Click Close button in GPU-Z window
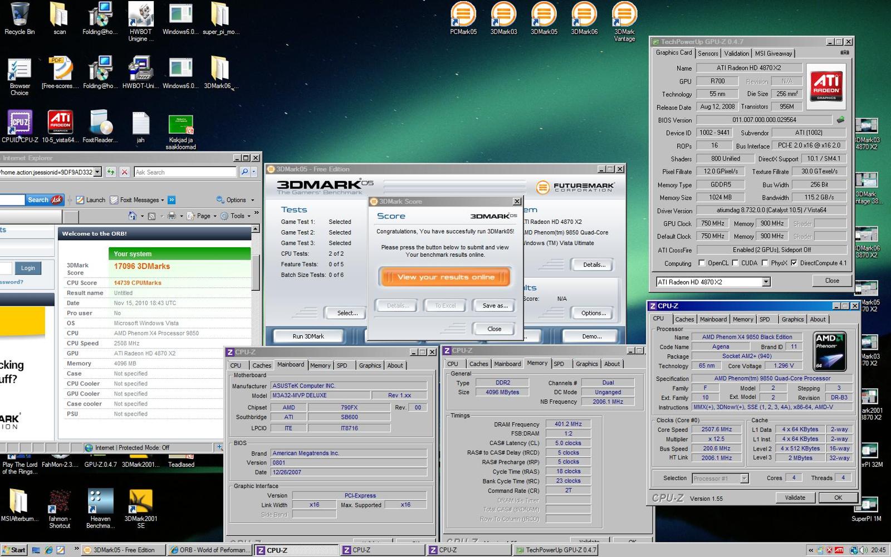 [831, 281]
